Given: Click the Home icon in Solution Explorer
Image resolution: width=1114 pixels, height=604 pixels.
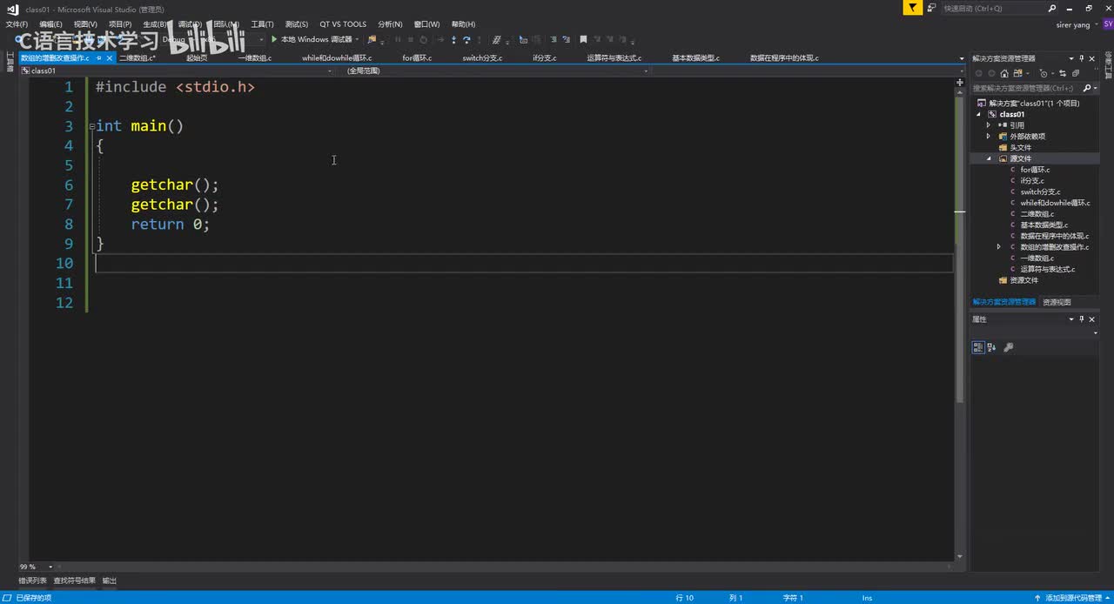Looking at the screenshot, I should [1004, 73].
